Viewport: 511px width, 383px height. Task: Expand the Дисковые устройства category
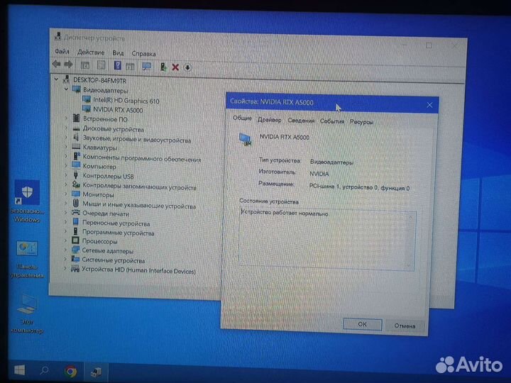[x=66, y=128]
